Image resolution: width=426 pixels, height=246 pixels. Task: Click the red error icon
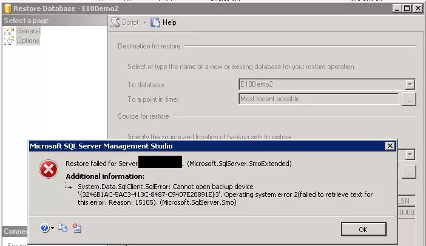tap(49, 169)
